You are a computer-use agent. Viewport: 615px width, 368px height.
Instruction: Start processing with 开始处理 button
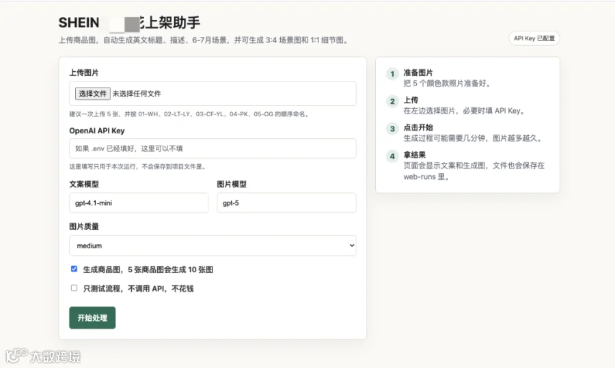coord(92,318)
